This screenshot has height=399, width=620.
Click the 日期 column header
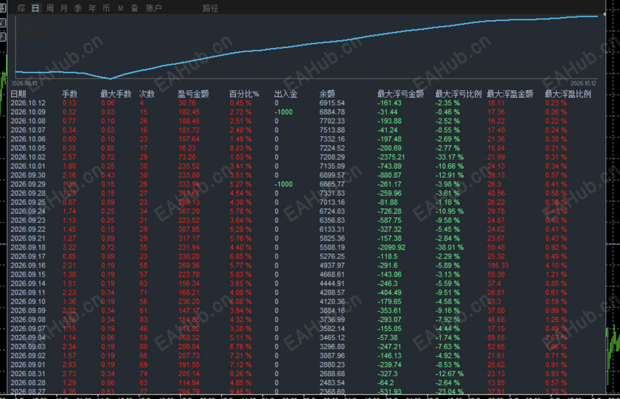[18, 94]
